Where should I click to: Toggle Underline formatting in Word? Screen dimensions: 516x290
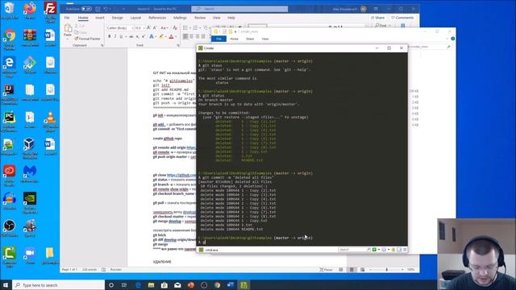(121, 36)
